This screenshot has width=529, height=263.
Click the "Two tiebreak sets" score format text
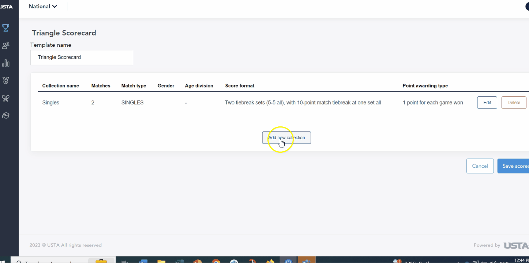click(303, 103)
